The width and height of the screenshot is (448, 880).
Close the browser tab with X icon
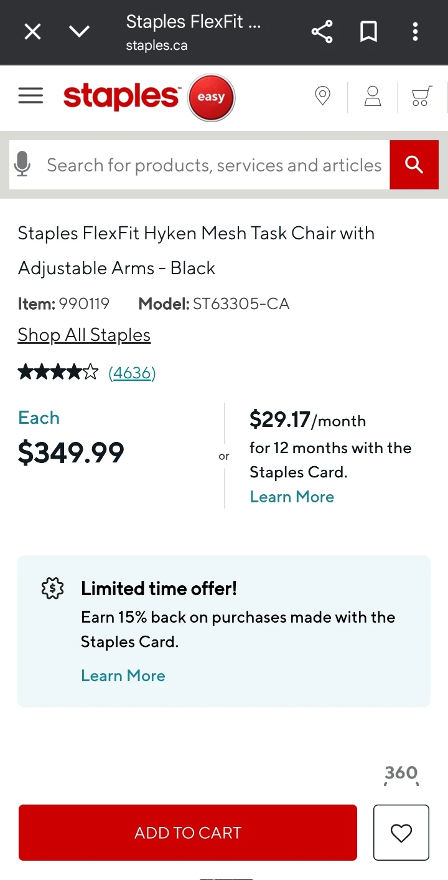click(x=32, y=31)
